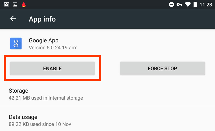This screenshot has height=131, width=215.
Task: Tap the battery status icon
Action: [195, 4]
